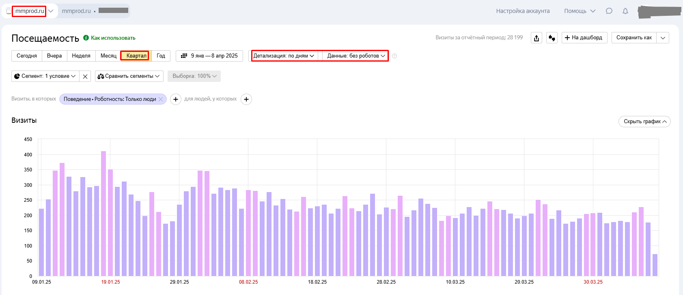Switch period to 'Месяц'
The image size is (683, 295).
tap(108, 56)
